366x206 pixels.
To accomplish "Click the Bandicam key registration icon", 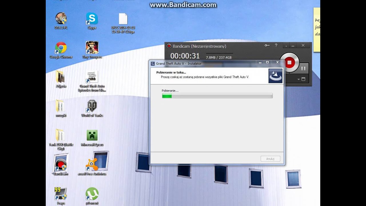I will point(267,45).
